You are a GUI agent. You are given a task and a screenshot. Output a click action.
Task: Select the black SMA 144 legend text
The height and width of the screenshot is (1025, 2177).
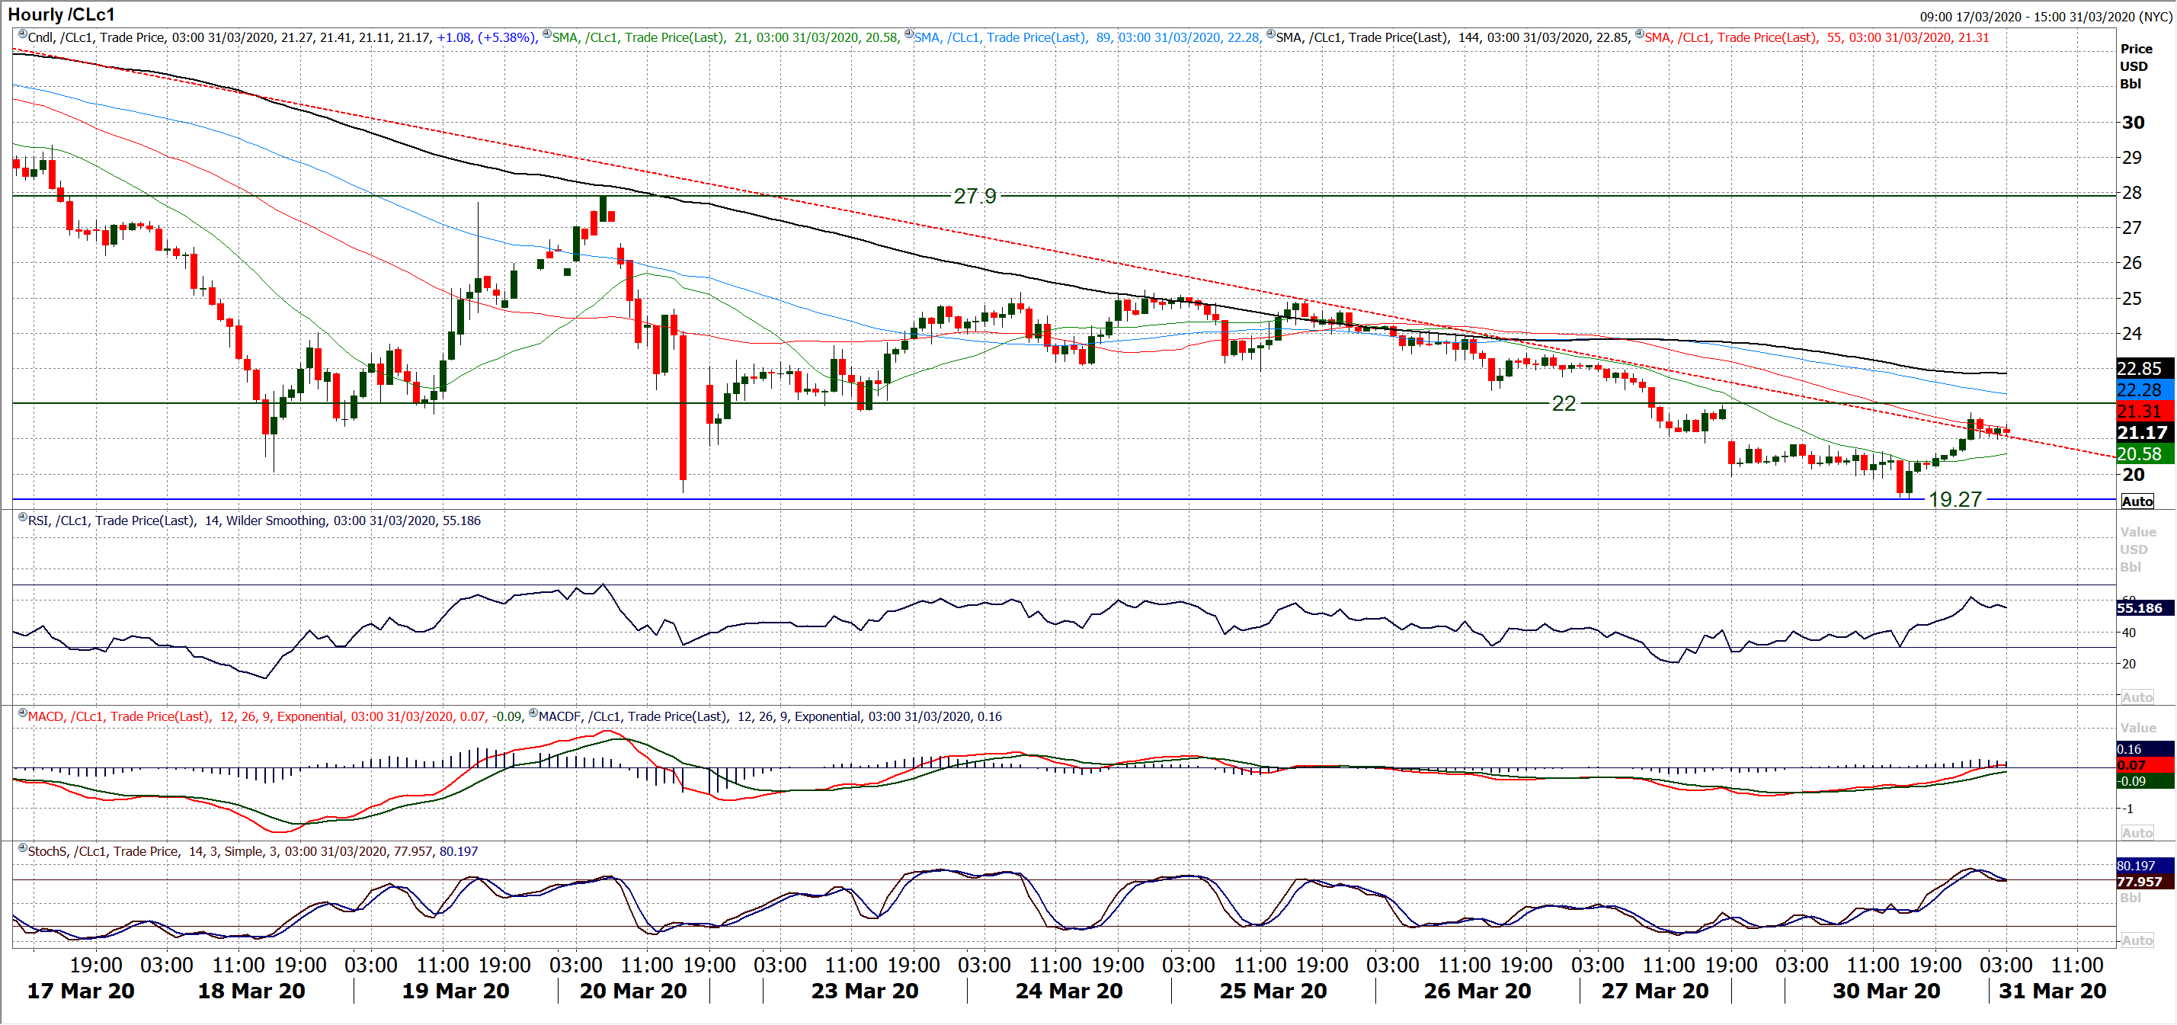pyautogui.click(x=1453, y=38)
